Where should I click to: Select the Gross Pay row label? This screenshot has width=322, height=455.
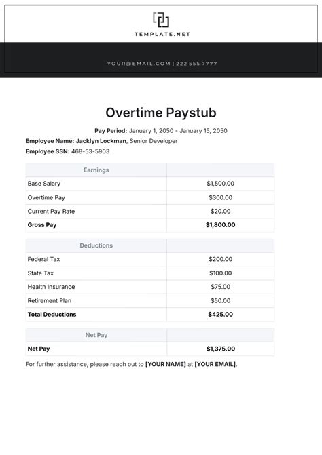pyautogui.click(x=42, y=225)
